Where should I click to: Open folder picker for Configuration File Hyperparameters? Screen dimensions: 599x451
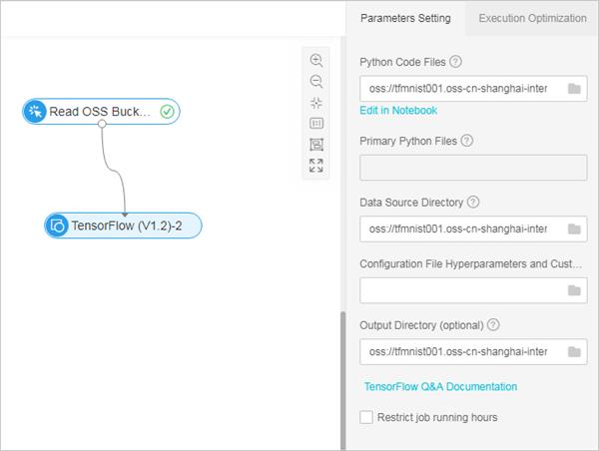(574, 290)
